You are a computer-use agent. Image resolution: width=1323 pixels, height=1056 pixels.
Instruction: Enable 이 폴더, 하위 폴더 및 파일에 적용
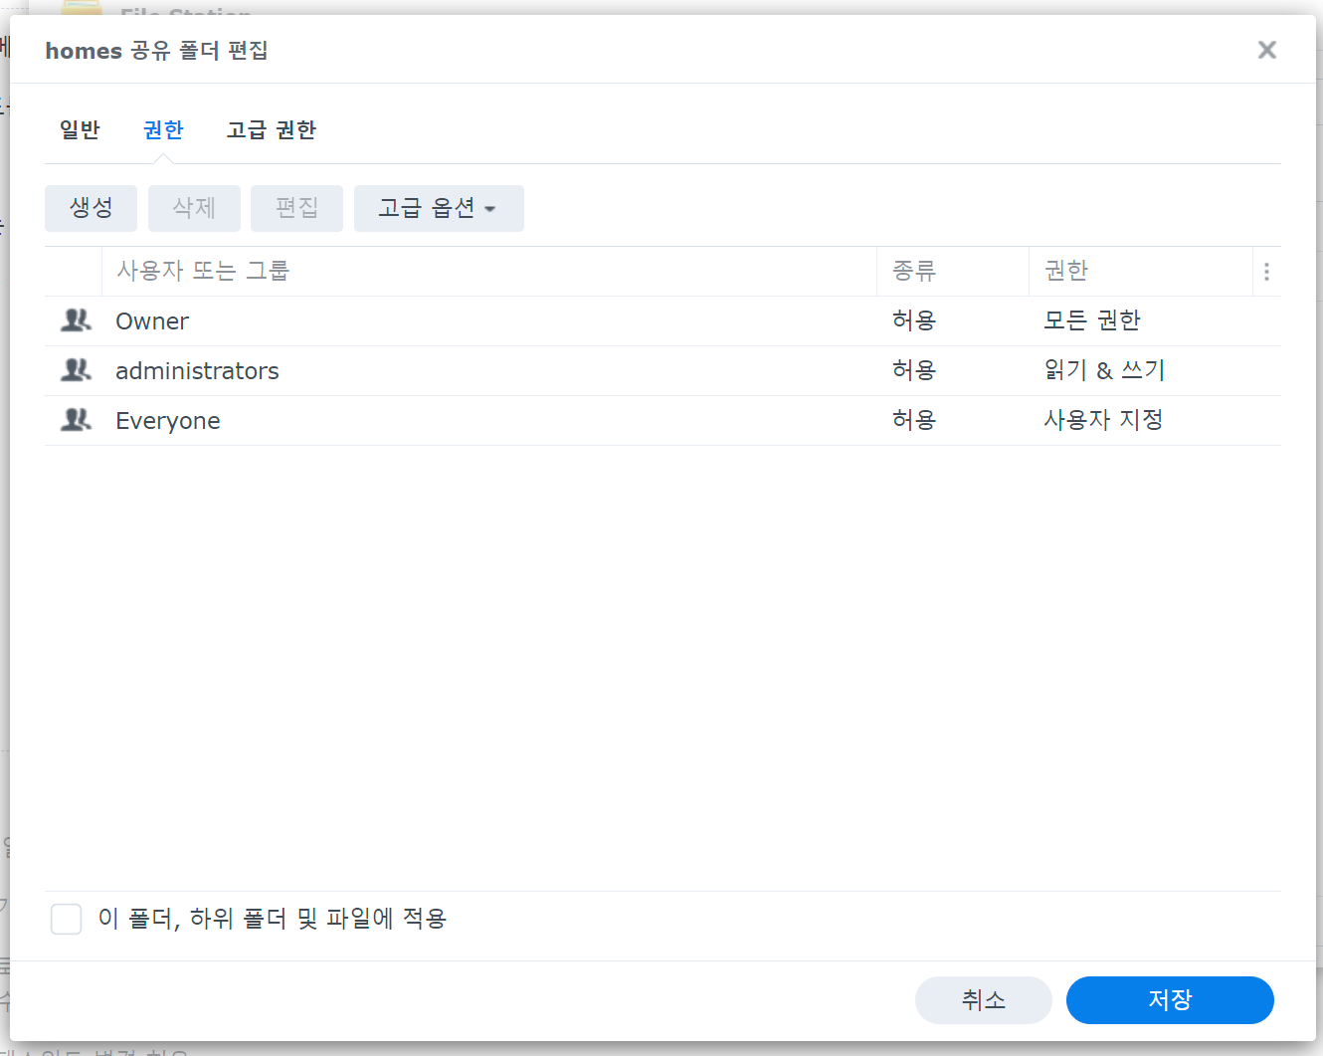[66, 919]
